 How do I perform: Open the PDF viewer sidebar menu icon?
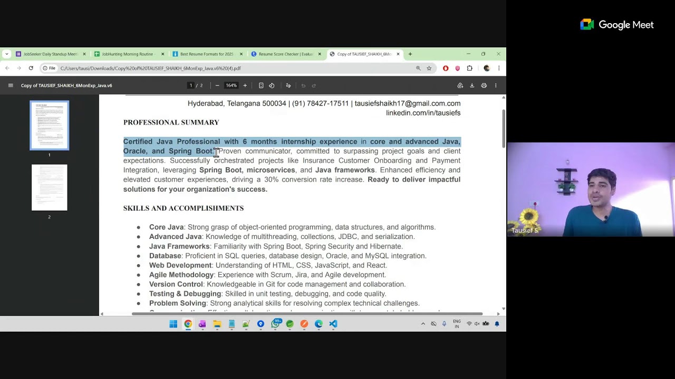point(11,85)
